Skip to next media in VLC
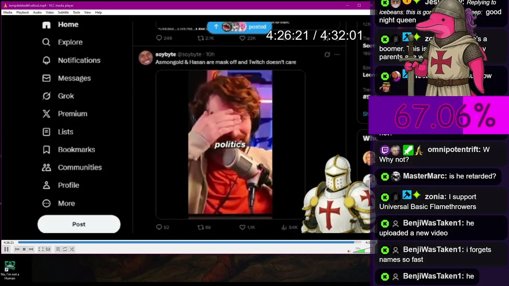 pyautogui.click(x=31, y=249)
